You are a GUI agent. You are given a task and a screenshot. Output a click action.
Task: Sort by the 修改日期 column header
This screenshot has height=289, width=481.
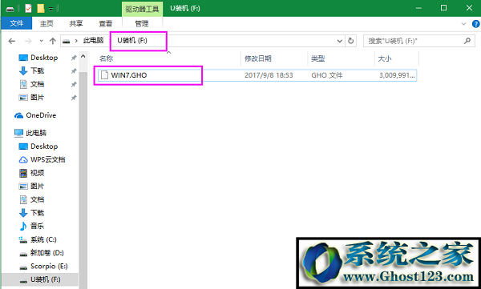point(257,58)
